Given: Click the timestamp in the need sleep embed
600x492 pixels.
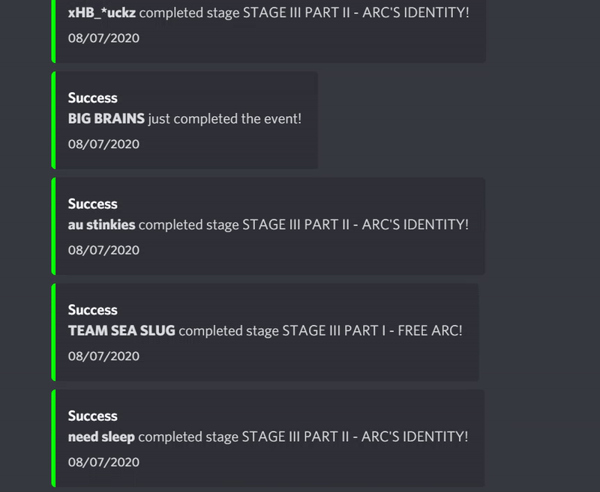Looking at the screenshot, I should (x=103, y=462).
